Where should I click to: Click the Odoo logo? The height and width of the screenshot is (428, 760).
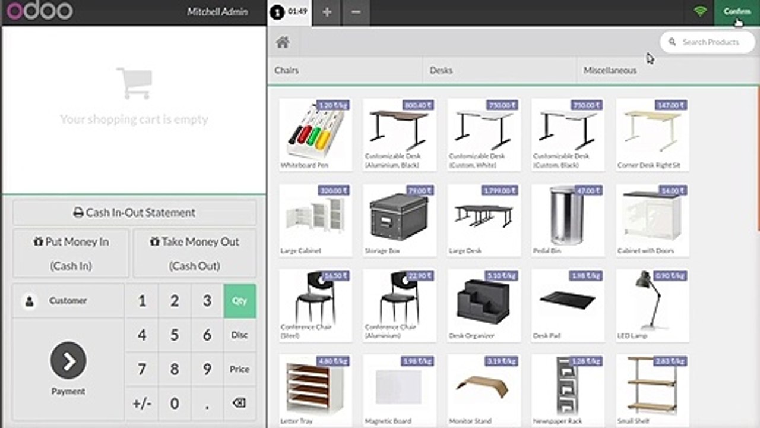click(39, 11)
